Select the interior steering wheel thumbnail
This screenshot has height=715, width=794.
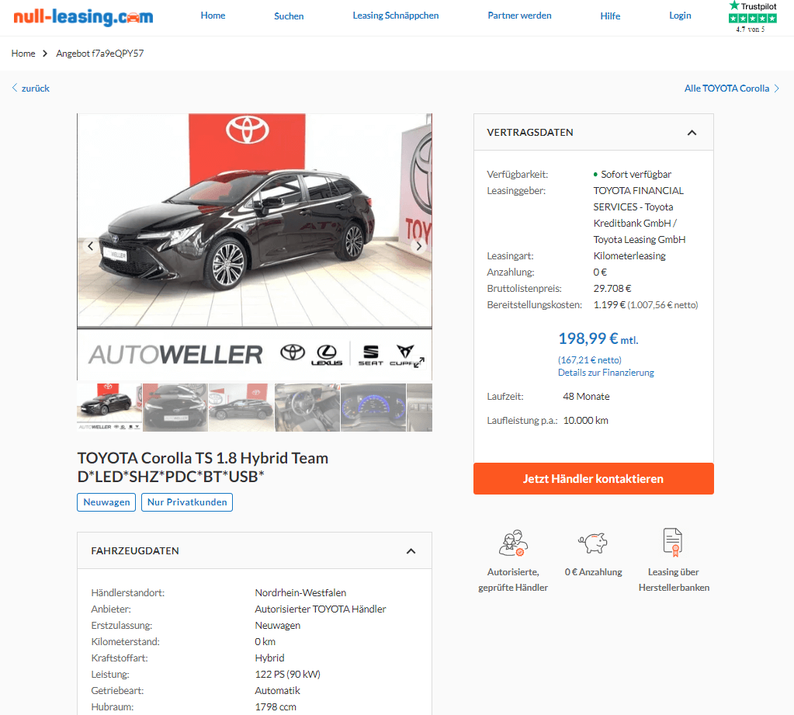tap(307, 408)
